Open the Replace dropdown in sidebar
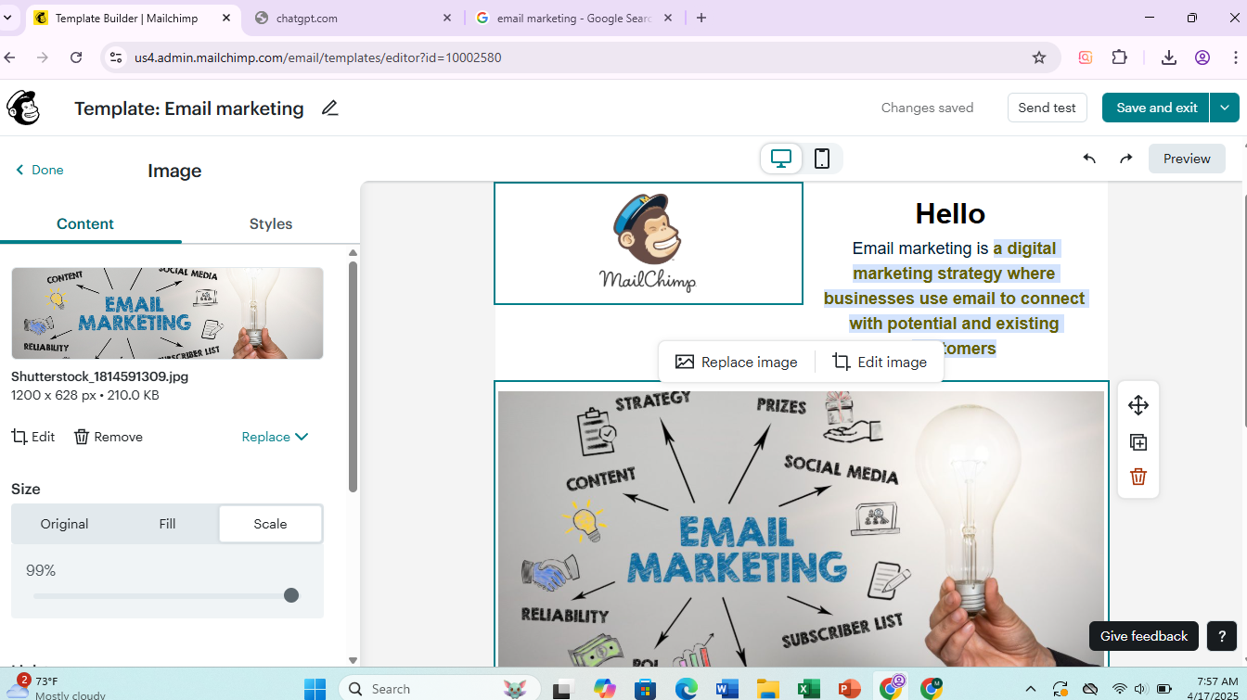The width and height of the screenshot is (1247, 700). point(275,436)
